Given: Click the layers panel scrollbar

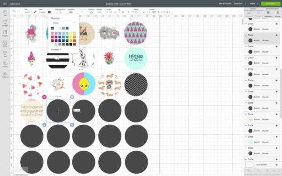Looking at the screenshot, I should click(281, 93).
